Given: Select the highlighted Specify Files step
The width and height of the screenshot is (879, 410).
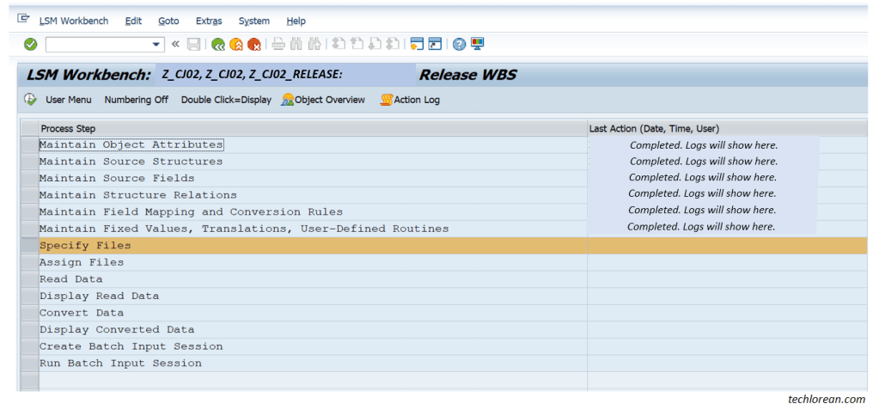Looking at the screenshot, I should coord(85,246).
